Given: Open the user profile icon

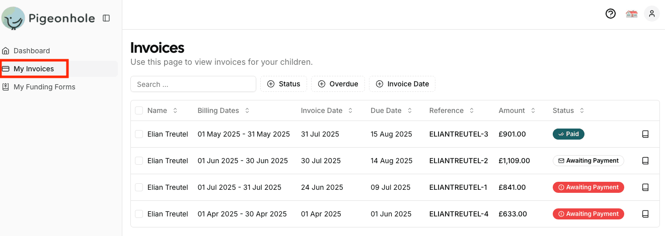Looking at the screenshot, I should 652,14.
